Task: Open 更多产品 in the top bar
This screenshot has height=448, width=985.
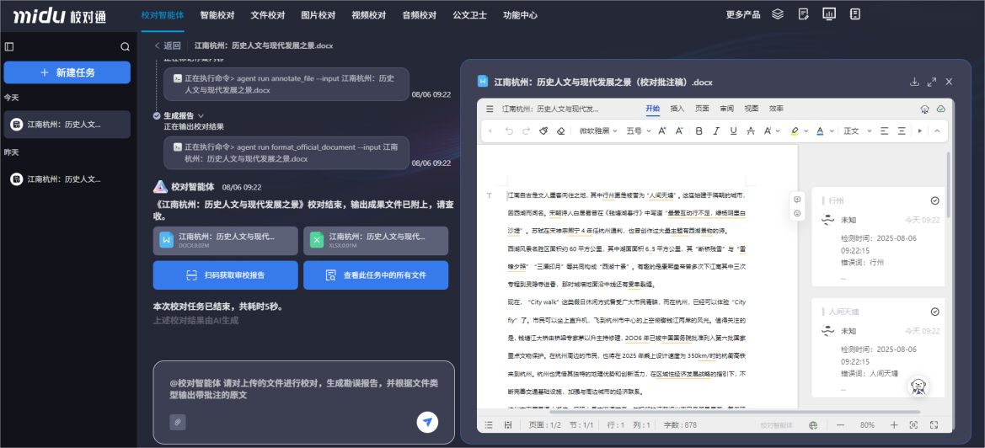Action: click(743, 15)
